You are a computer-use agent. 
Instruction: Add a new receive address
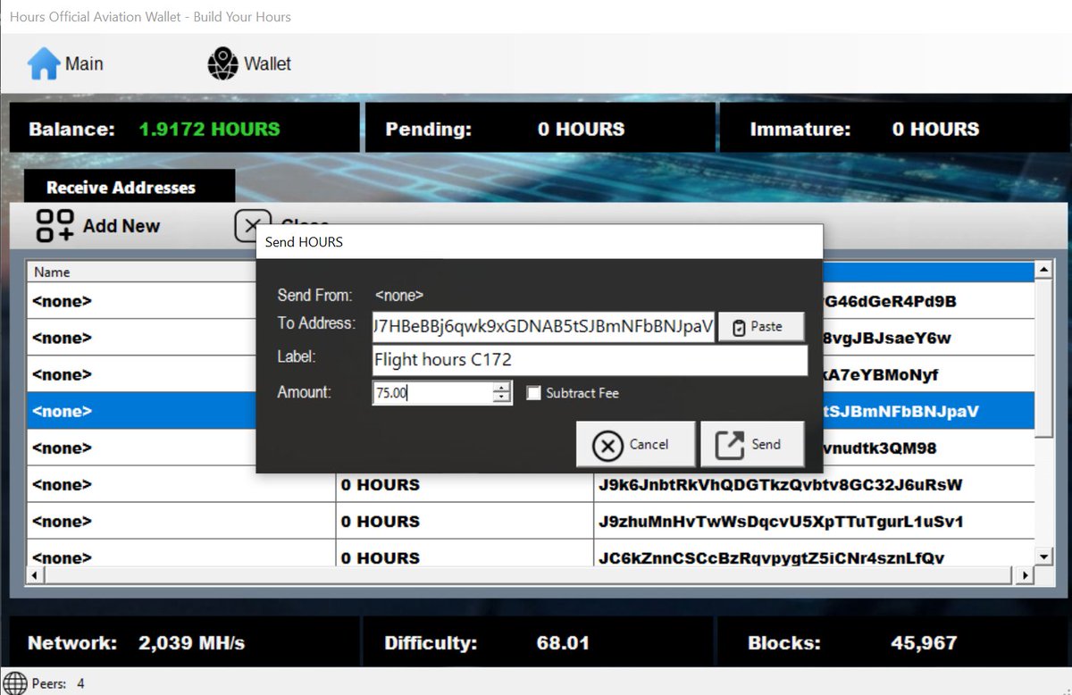click(98, 226)
